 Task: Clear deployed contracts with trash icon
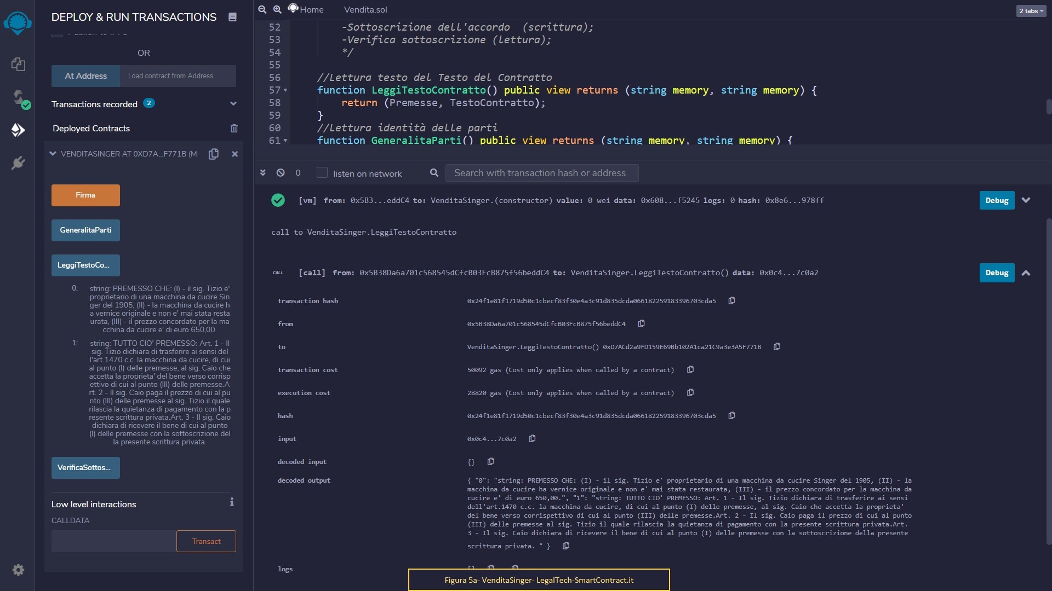click(234, 128)
